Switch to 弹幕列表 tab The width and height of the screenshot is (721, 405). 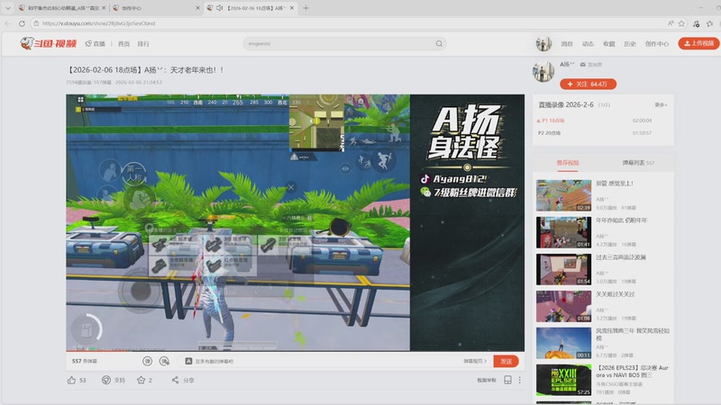click(638, 163)
